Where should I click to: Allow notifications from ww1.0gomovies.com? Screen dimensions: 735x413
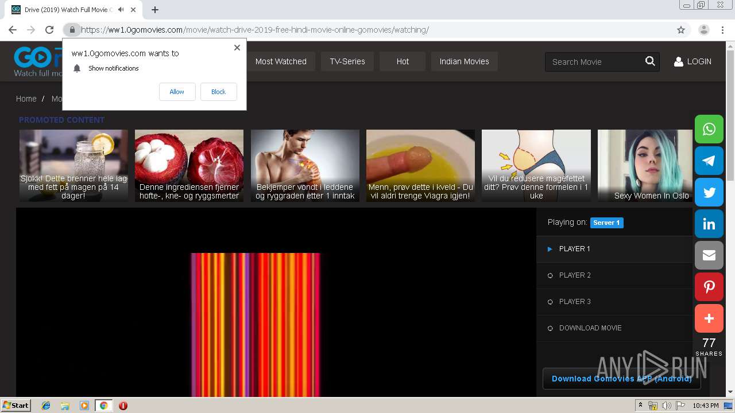pos(177,92)
